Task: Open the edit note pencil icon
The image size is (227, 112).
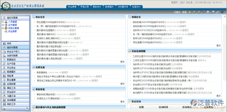Action: (x=208, y=12)
